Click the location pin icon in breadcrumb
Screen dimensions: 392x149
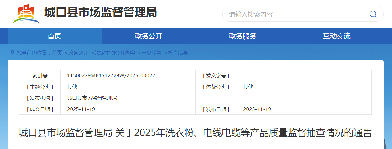pyautogui.click(x=12, y=53)
